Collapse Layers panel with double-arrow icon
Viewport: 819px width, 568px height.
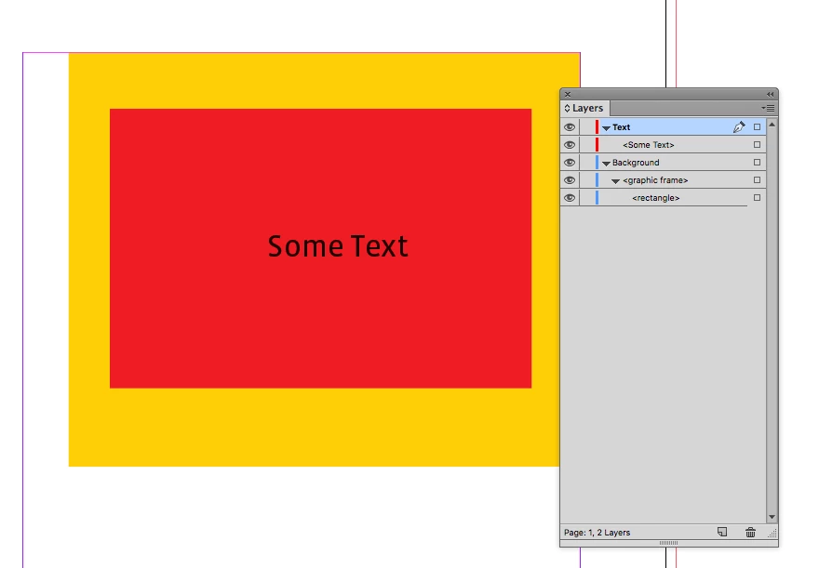(x=770, y=95)
